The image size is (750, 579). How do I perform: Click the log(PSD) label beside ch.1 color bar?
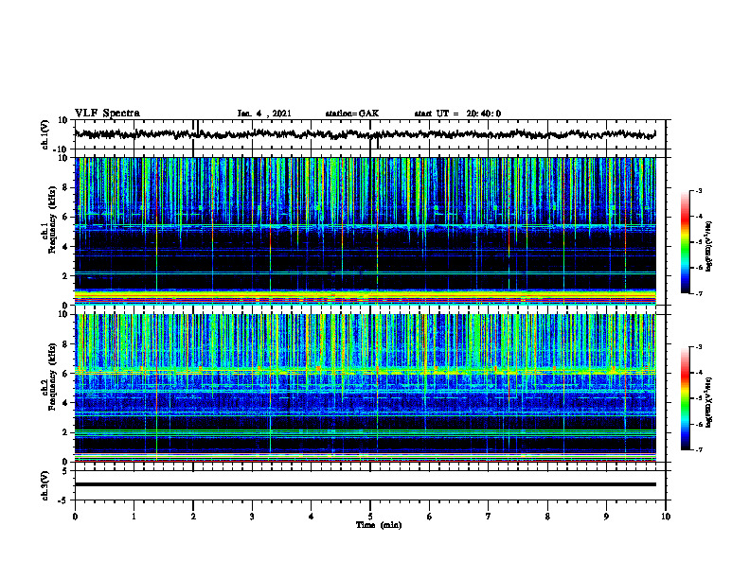[x=709, y=246]
